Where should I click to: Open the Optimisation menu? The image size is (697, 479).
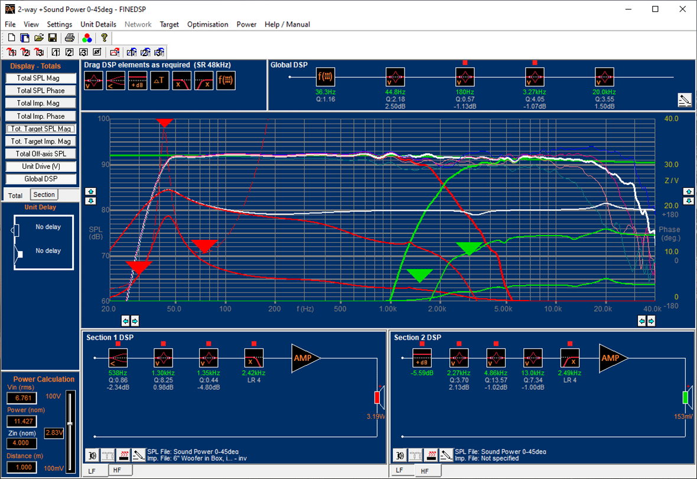click(207, 24)
